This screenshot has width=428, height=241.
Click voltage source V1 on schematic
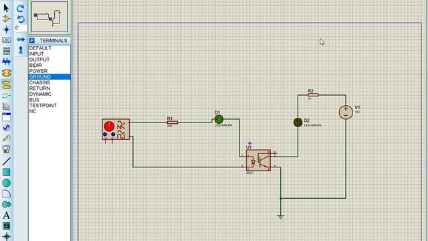[346, 112]
